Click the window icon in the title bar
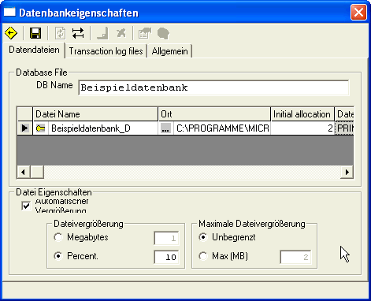This screenshot has width=371, height=301. (9, 12)
